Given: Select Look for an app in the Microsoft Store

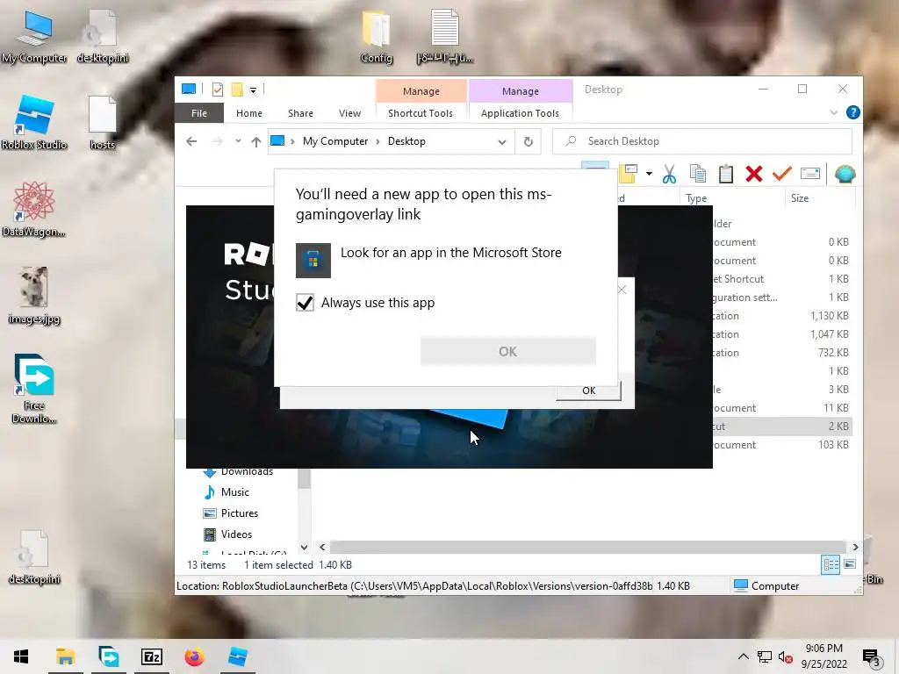Looking at the screenshot, I should tap(450, 253).
